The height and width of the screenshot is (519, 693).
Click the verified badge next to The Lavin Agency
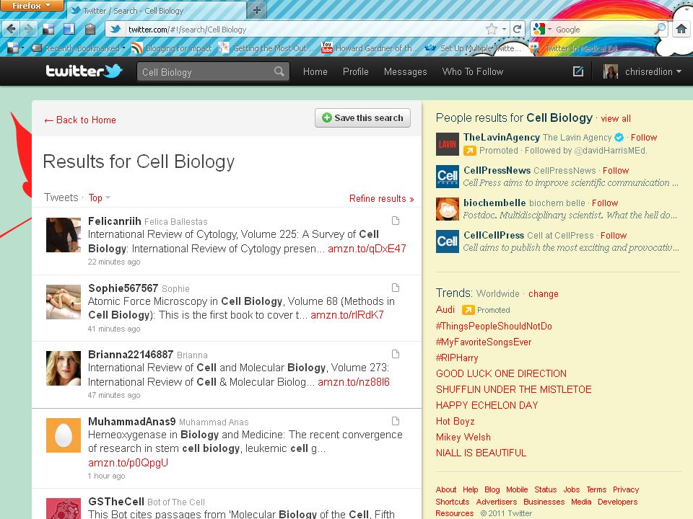coord(619,137)
